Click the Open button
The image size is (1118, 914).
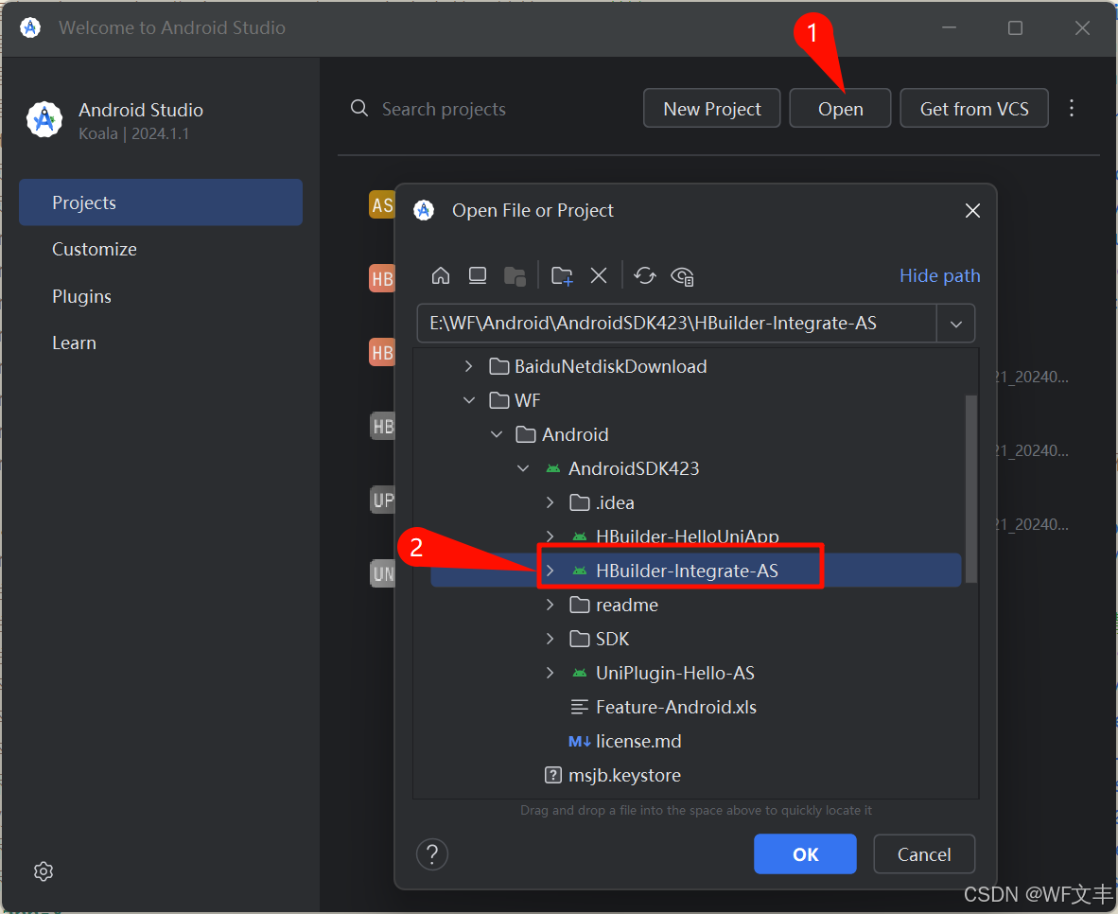840,109
